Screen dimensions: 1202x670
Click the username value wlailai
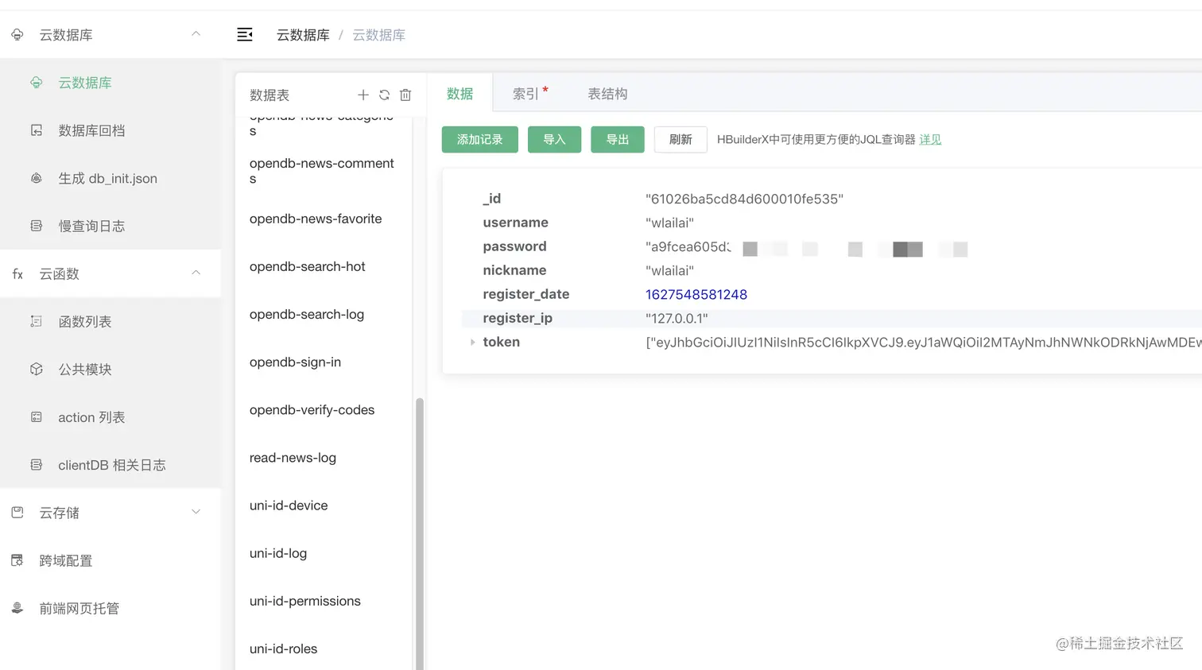pos(669,223)
